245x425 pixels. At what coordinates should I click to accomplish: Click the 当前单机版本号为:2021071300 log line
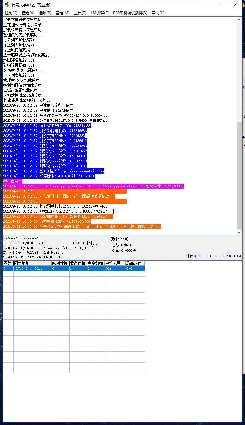47,221
